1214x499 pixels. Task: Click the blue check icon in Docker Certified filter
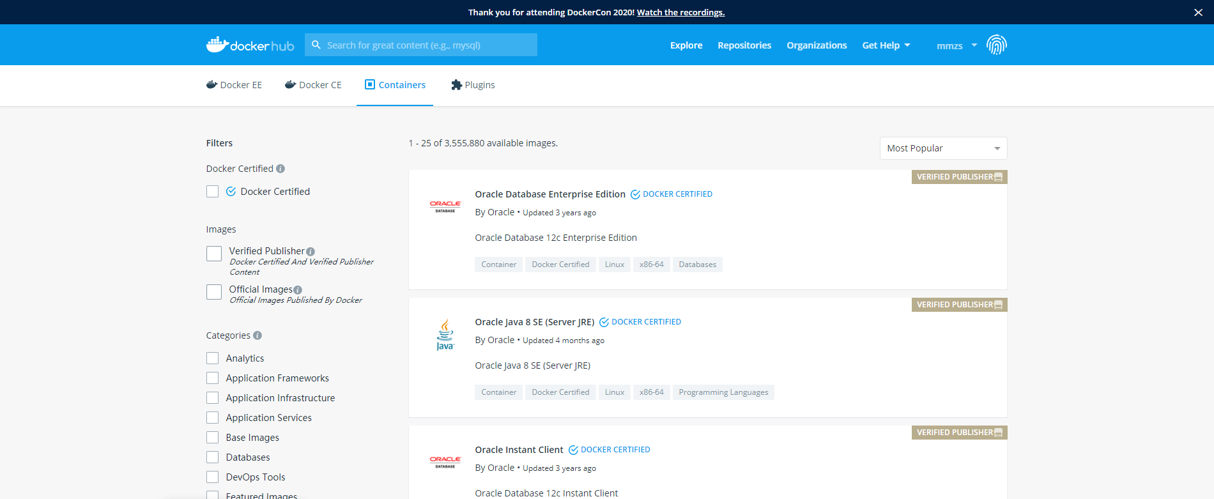(x=231, y=192)
